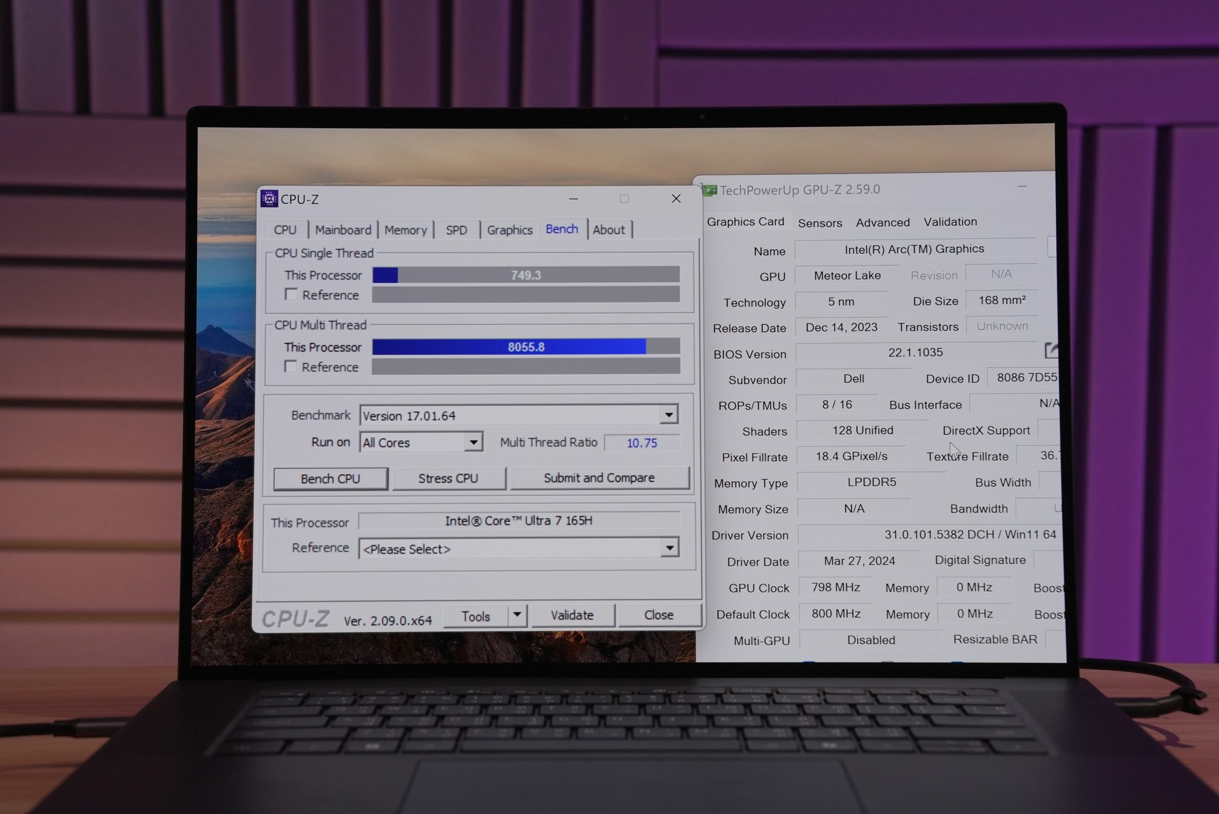Close the CPU-Z window with X
This screenshot has height=814, width=1219.
tap(676, 199)
